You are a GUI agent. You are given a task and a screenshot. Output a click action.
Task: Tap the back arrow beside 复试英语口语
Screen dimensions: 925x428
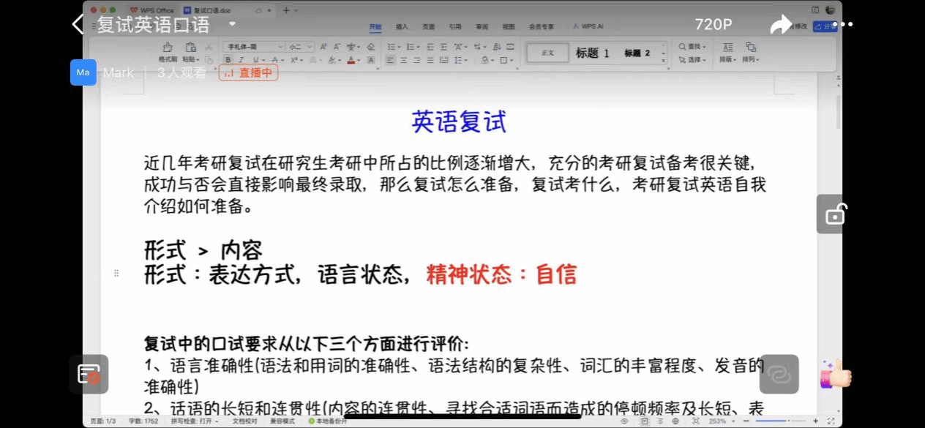click(x=78, y=24)
